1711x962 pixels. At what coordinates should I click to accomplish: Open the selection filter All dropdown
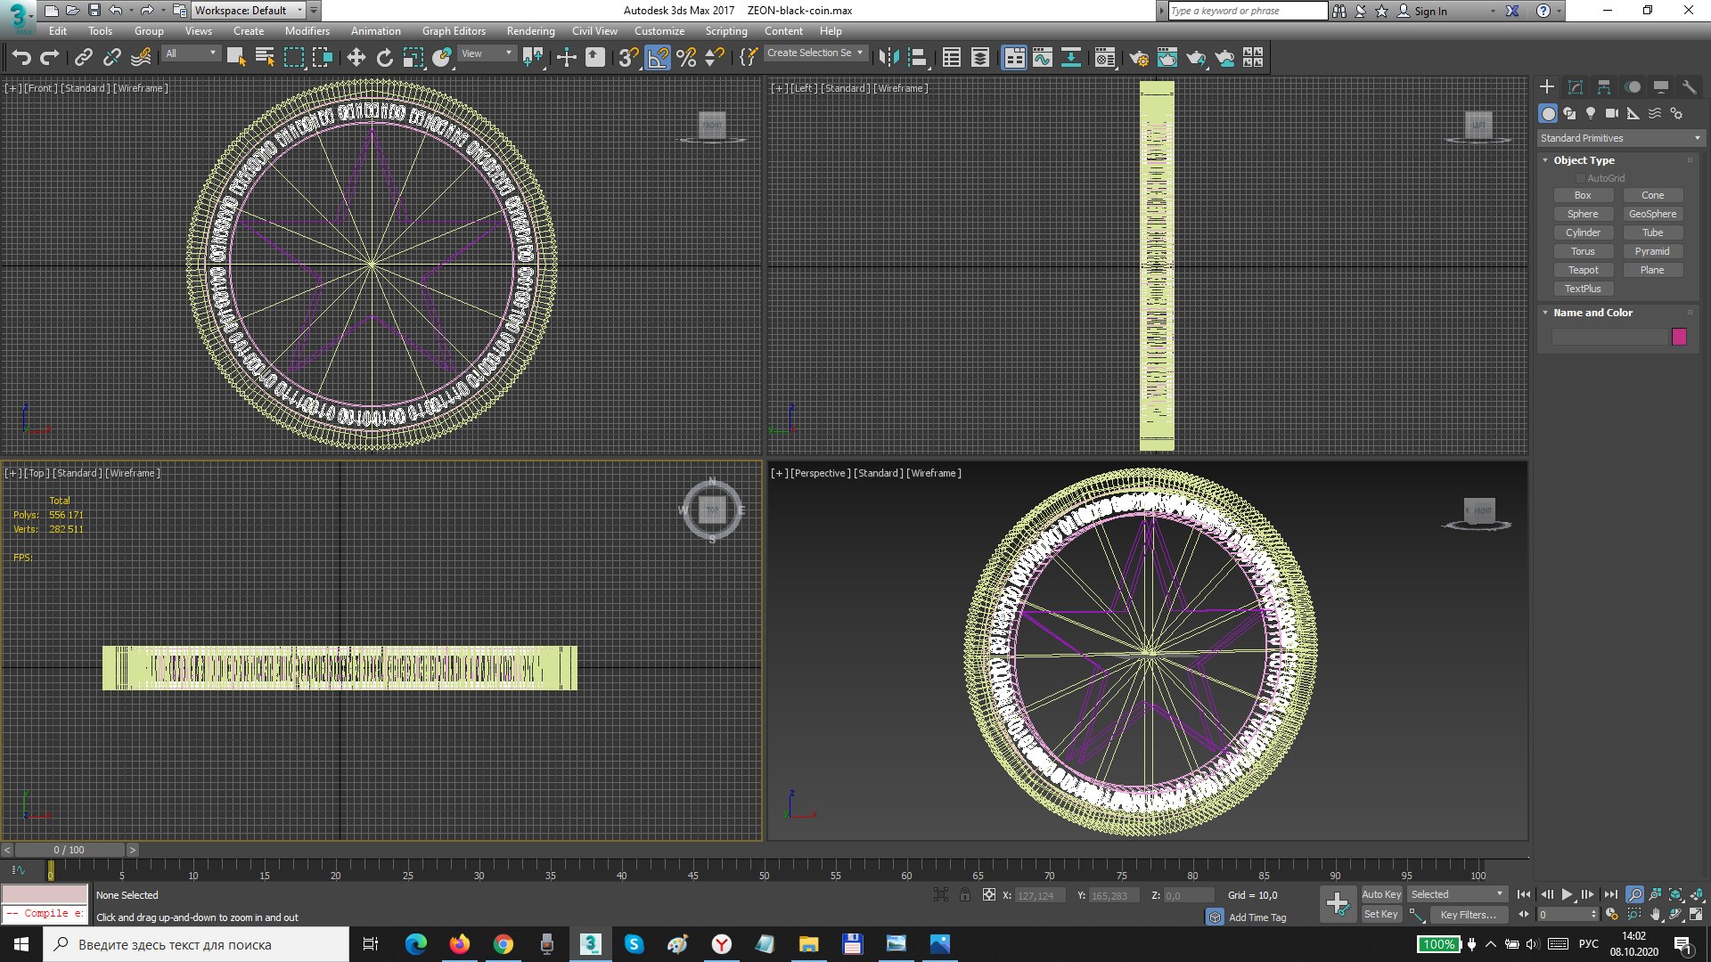coord(191,53)
